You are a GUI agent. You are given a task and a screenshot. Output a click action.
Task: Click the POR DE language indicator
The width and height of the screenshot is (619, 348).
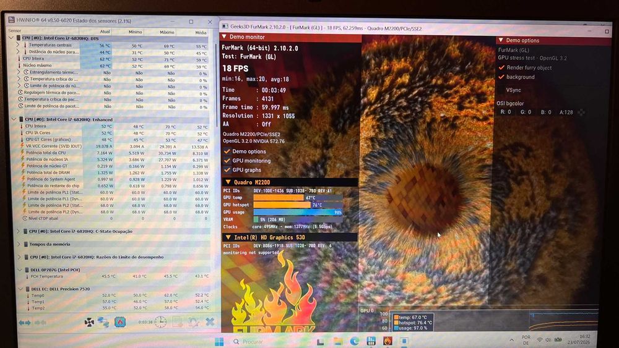(x=526, y=340)
